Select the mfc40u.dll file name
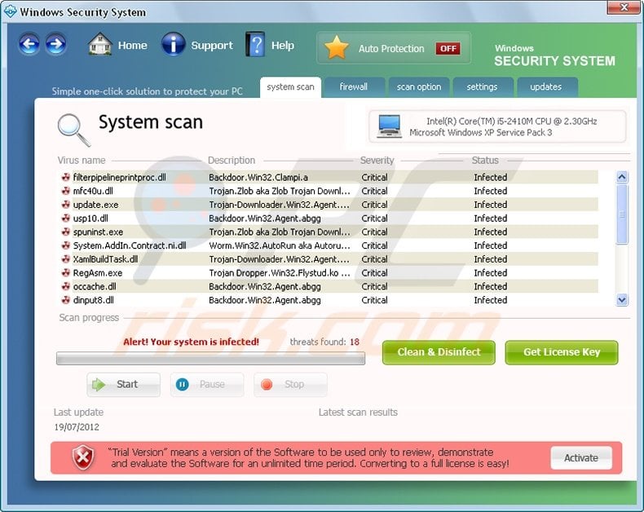644x512 pixels. [x=93, y=191]
